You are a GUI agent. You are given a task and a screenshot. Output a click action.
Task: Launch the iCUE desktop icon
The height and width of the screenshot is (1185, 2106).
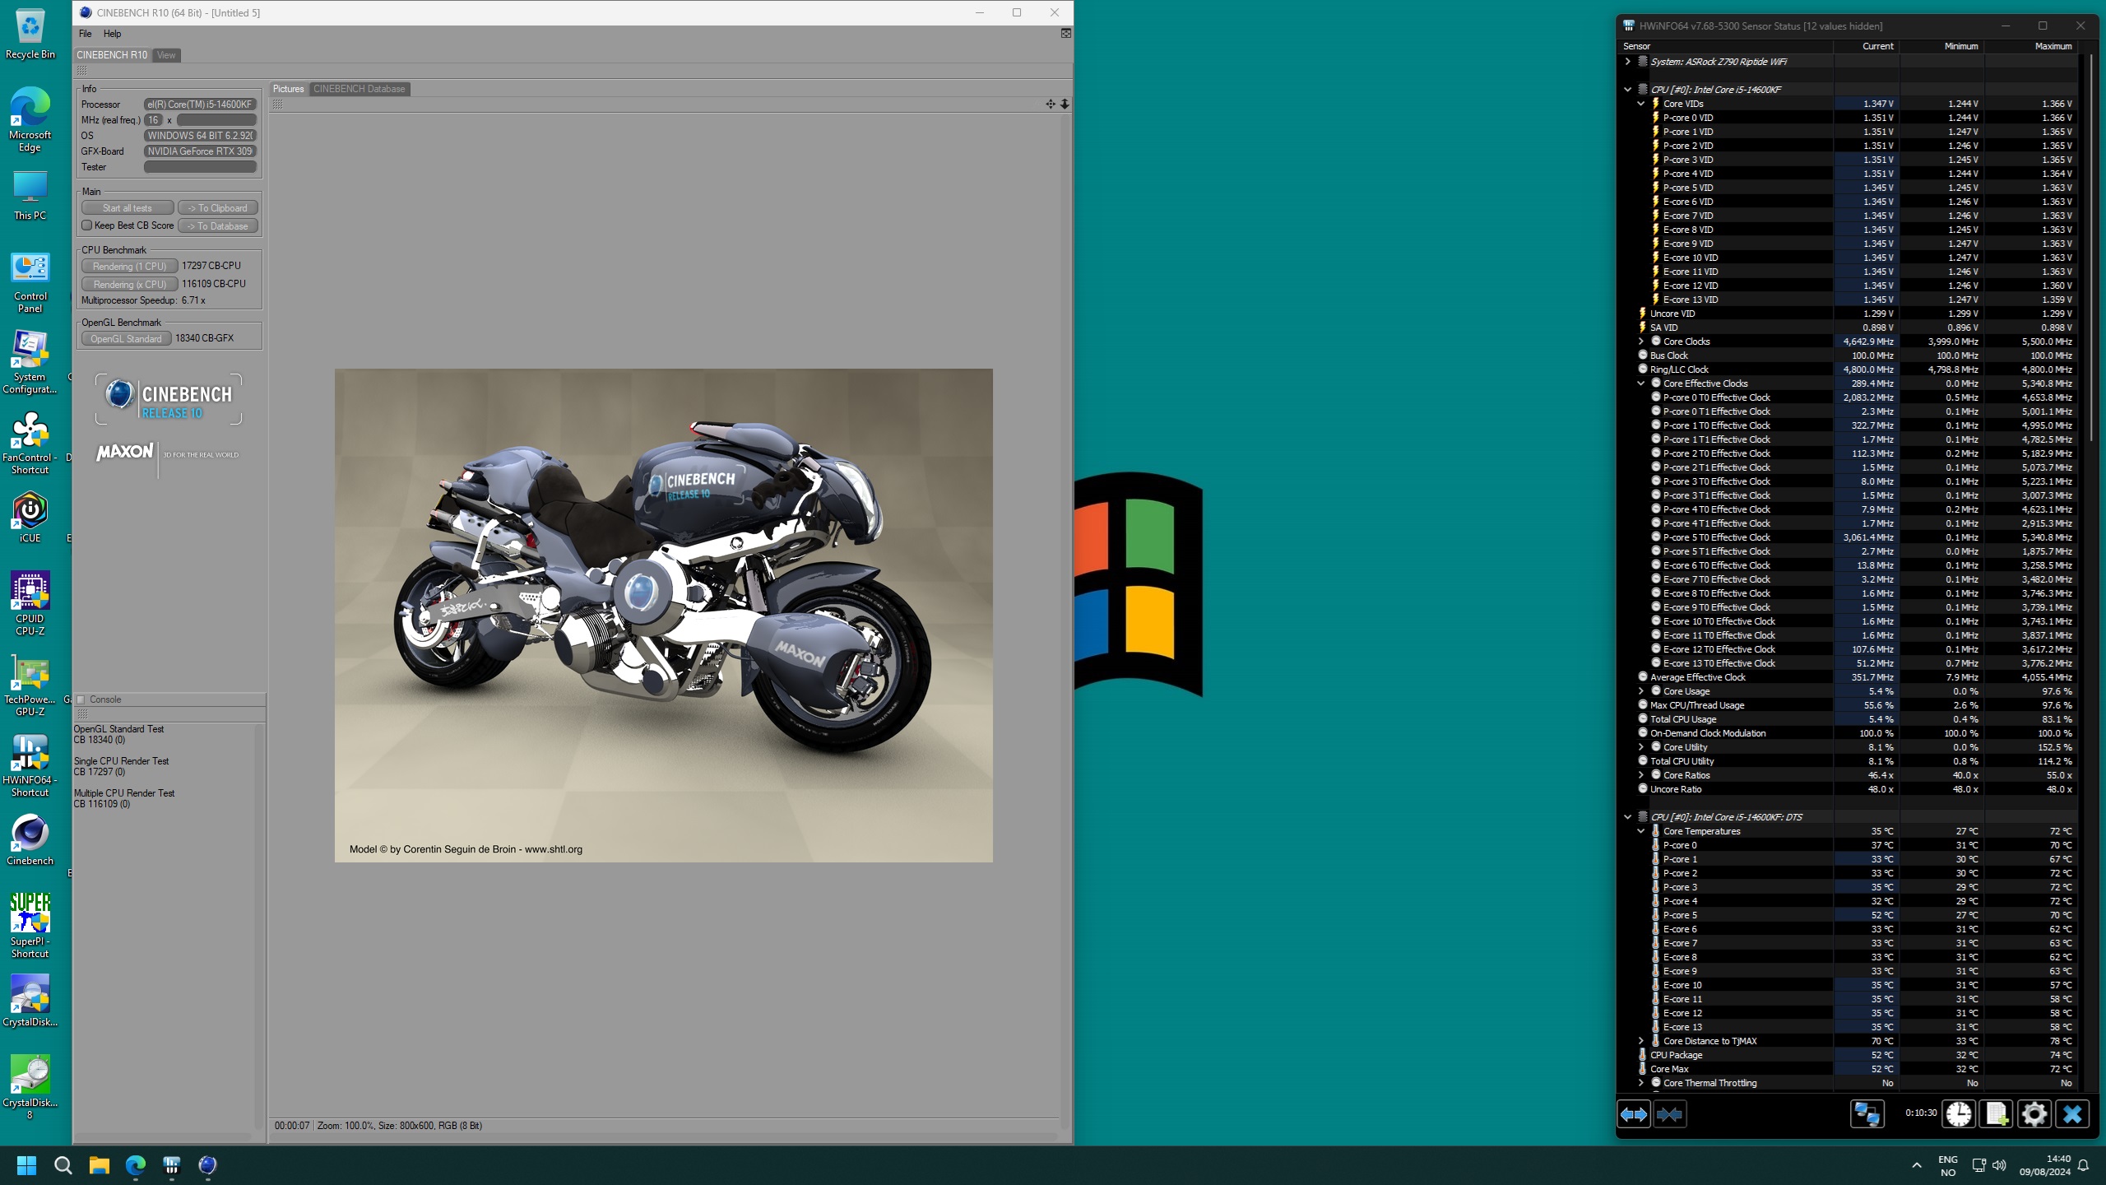pos(30,518)
